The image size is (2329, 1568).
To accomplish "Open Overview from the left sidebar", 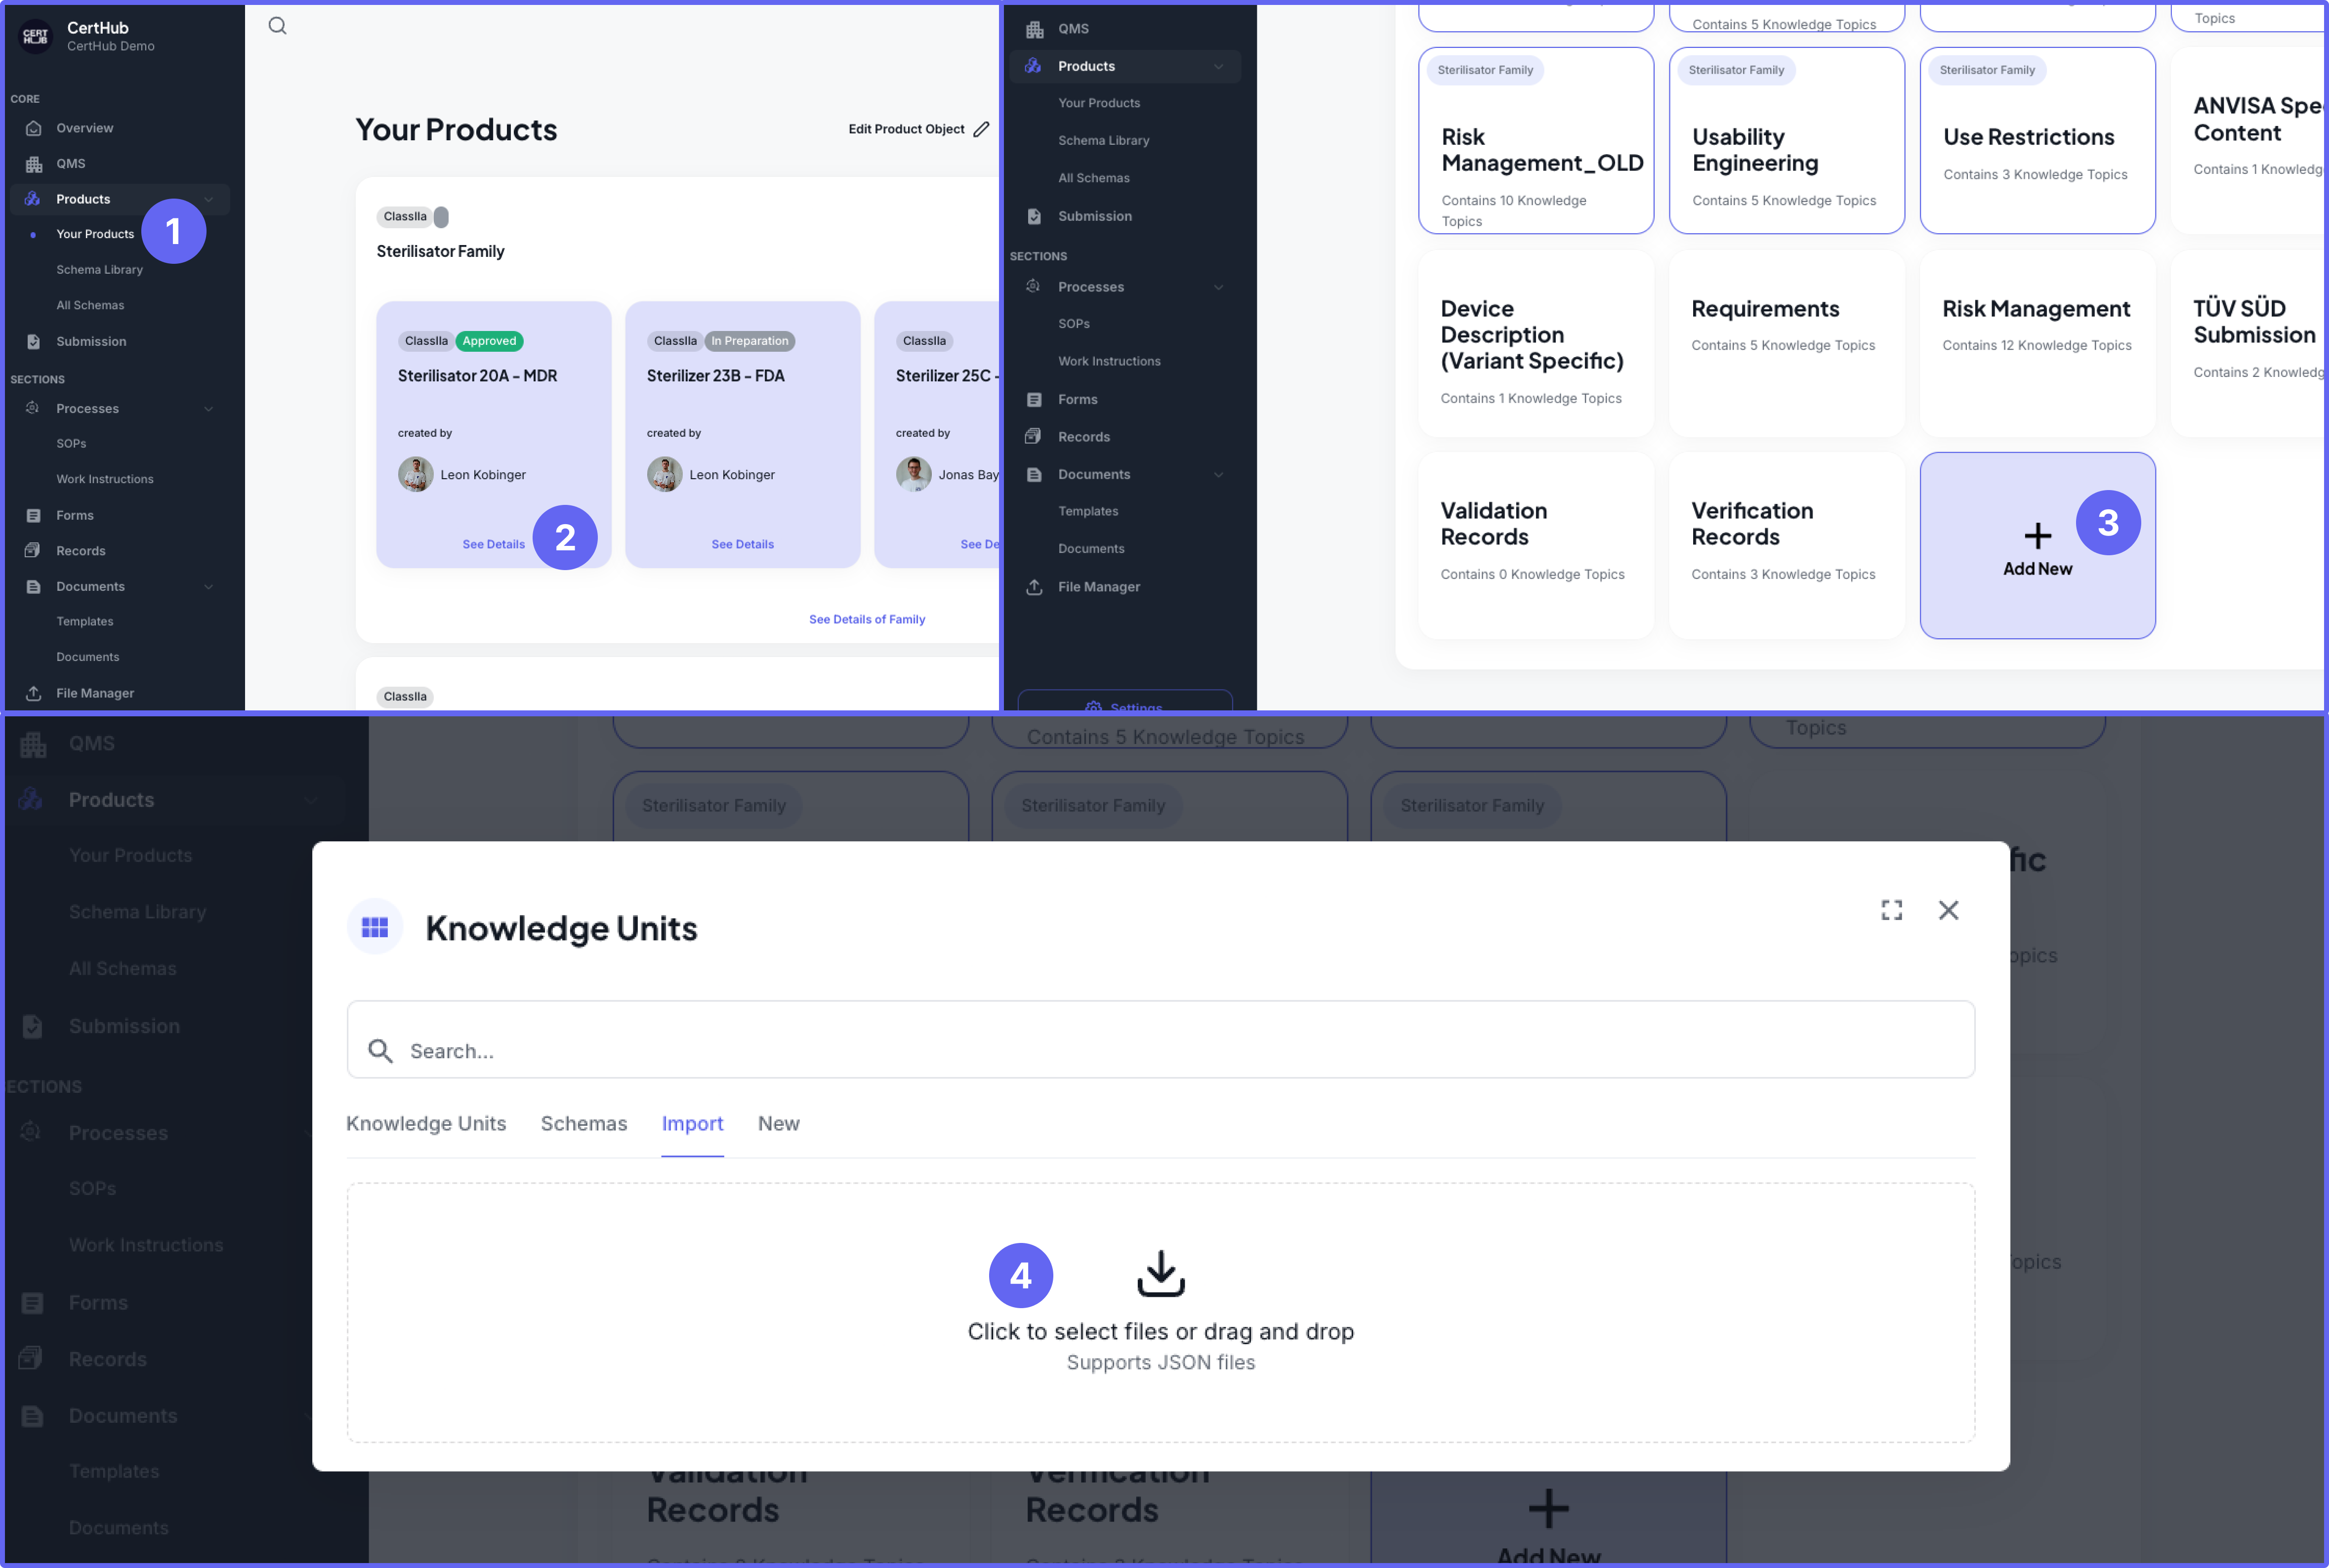I will click(84, 128).
